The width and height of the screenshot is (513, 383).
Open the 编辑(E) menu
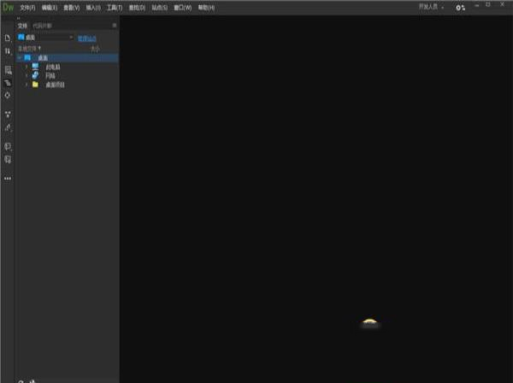pyautogui.click(x=50, y=8)
